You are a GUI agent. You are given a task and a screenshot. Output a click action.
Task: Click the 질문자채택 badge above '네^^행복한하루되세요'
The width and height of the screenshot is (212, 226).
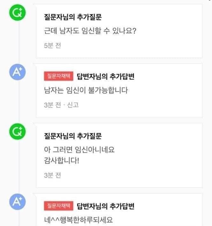pos(59,206)
